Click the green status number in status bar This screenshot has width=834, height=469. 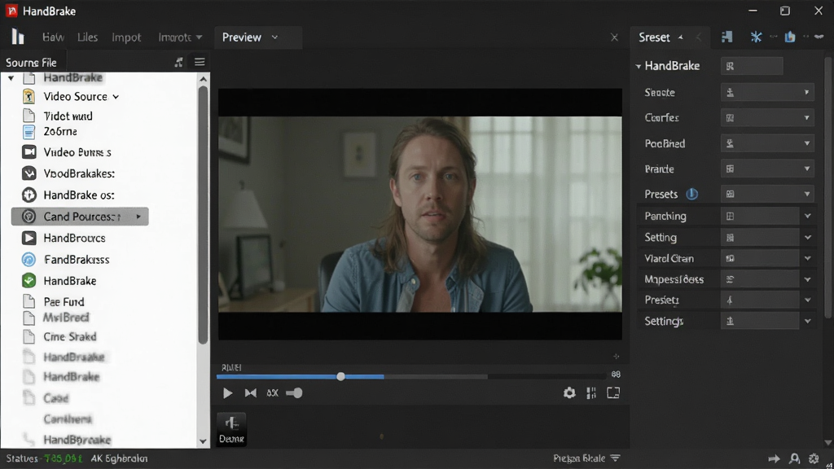coord(63,458)
